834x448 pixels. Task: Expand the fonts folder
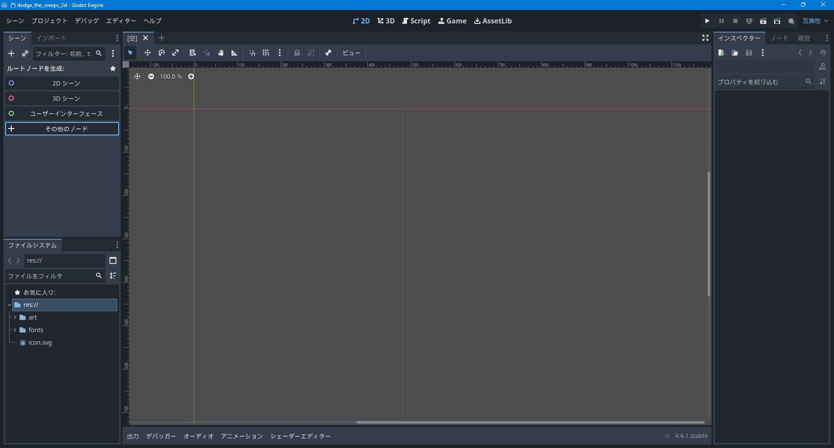pos(15,330)
